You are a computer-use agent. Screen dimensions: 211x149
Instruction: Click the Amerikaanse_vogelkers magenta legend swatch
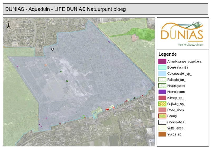pyautogui.click(x=162, y=61)
